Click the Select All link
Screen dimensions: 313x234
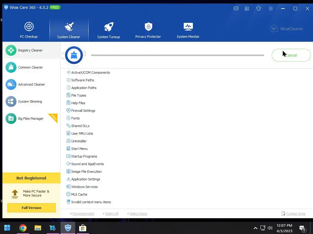click(112, 214)
